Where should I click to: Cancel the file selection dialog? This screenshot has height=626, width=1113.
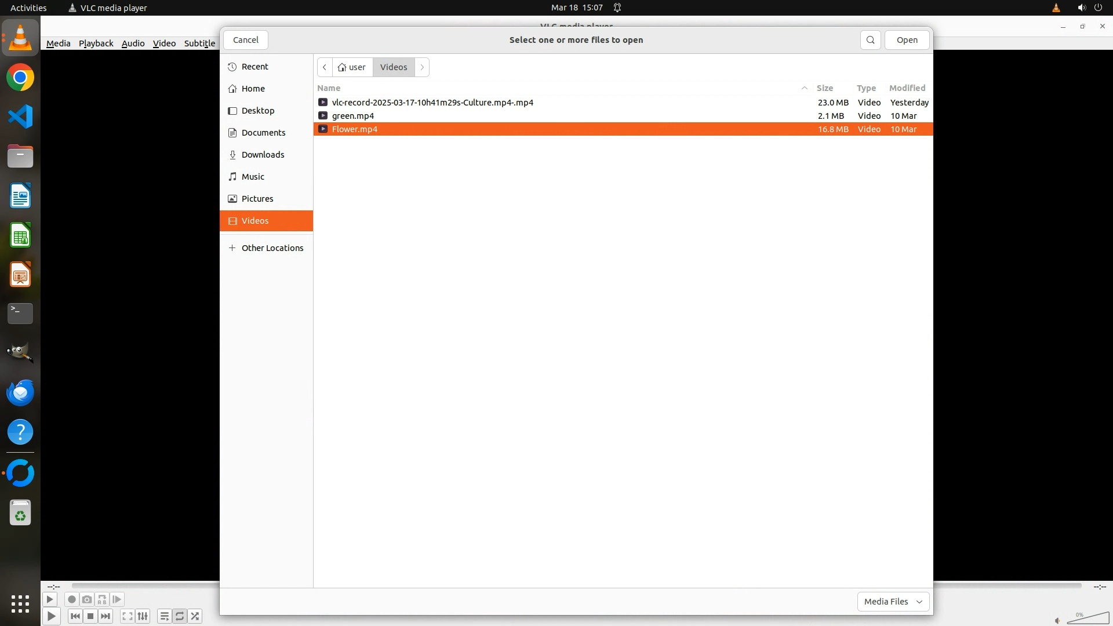(x=246, y=40)
